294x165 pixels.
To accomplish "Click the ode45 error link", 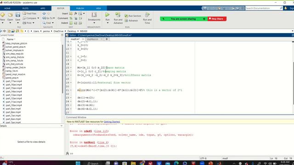I will point(88,131).
